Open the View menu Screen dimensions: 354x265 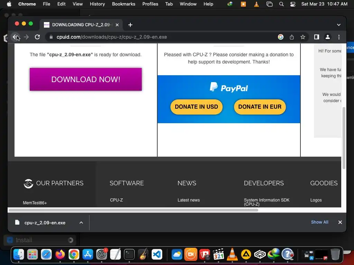coord(78,4)
